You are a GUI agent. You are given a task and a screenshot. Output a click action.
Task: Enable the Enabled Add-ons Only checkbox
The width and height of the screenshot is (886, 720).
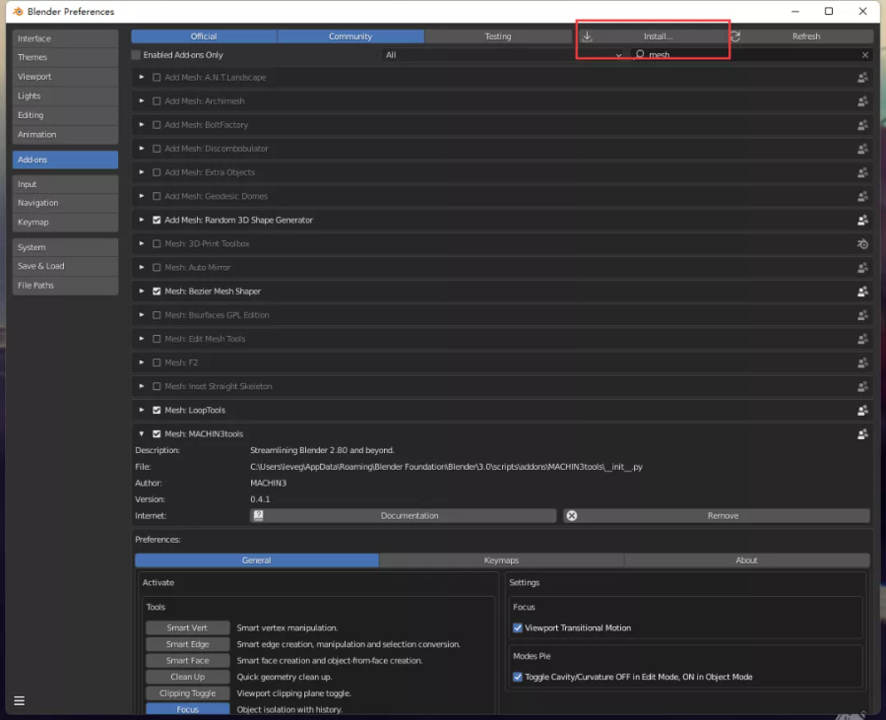click(137, 55)
